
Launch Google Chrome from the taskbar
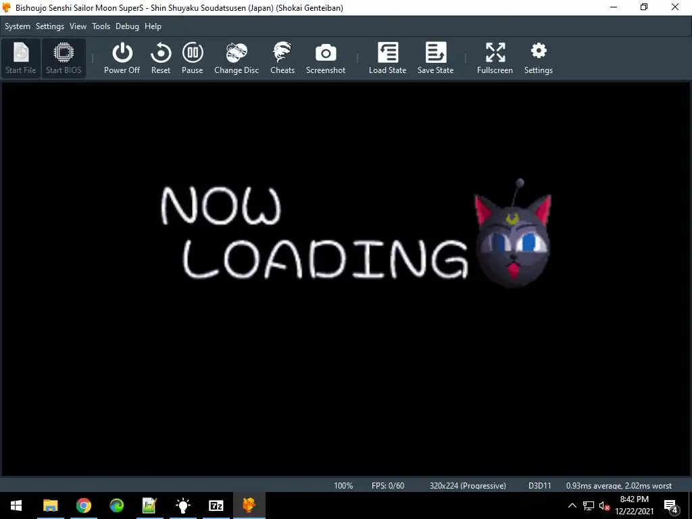[x=83, y=505]
